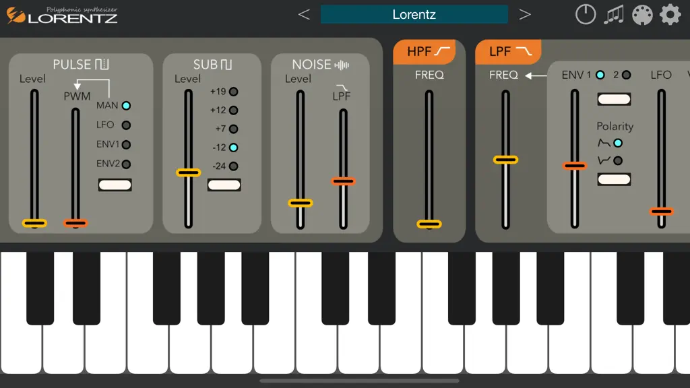690x388 pixels.
Task: Click the PULSE square wave icon
Action: 102,64
